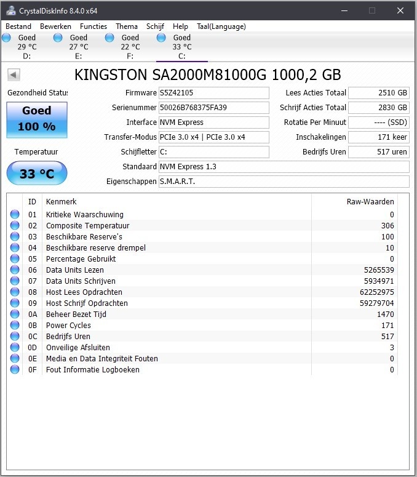
Task: Click status orb for Kritieke Waarschuwing row
Action: click(15, 214)
